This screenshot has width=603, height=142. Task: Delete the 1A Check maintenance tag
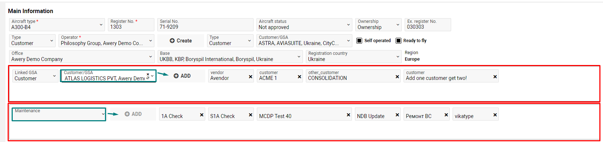click(x=202, y=115)
